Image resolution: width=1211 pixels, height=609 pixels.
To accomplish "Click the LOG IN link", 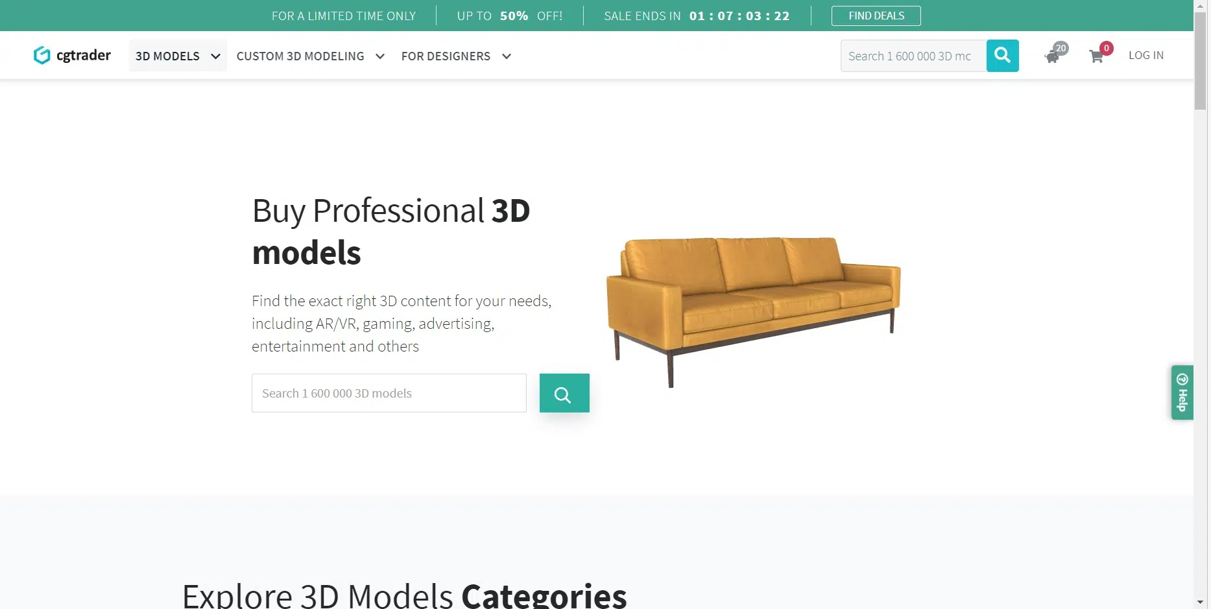I will point(1145,56).
